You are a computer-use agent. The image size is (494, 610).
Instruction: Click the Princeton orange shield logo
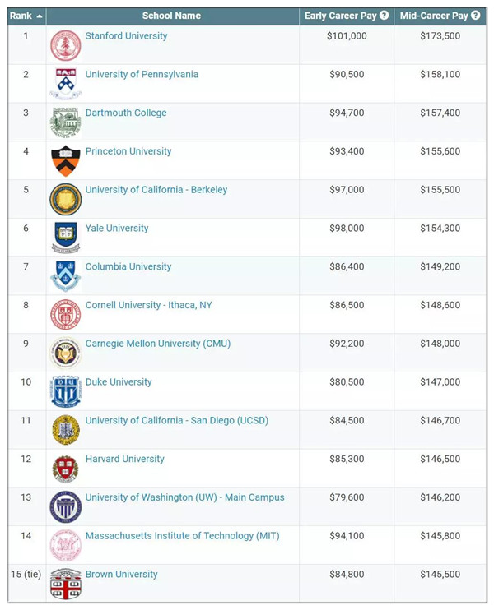pos(65,160)
